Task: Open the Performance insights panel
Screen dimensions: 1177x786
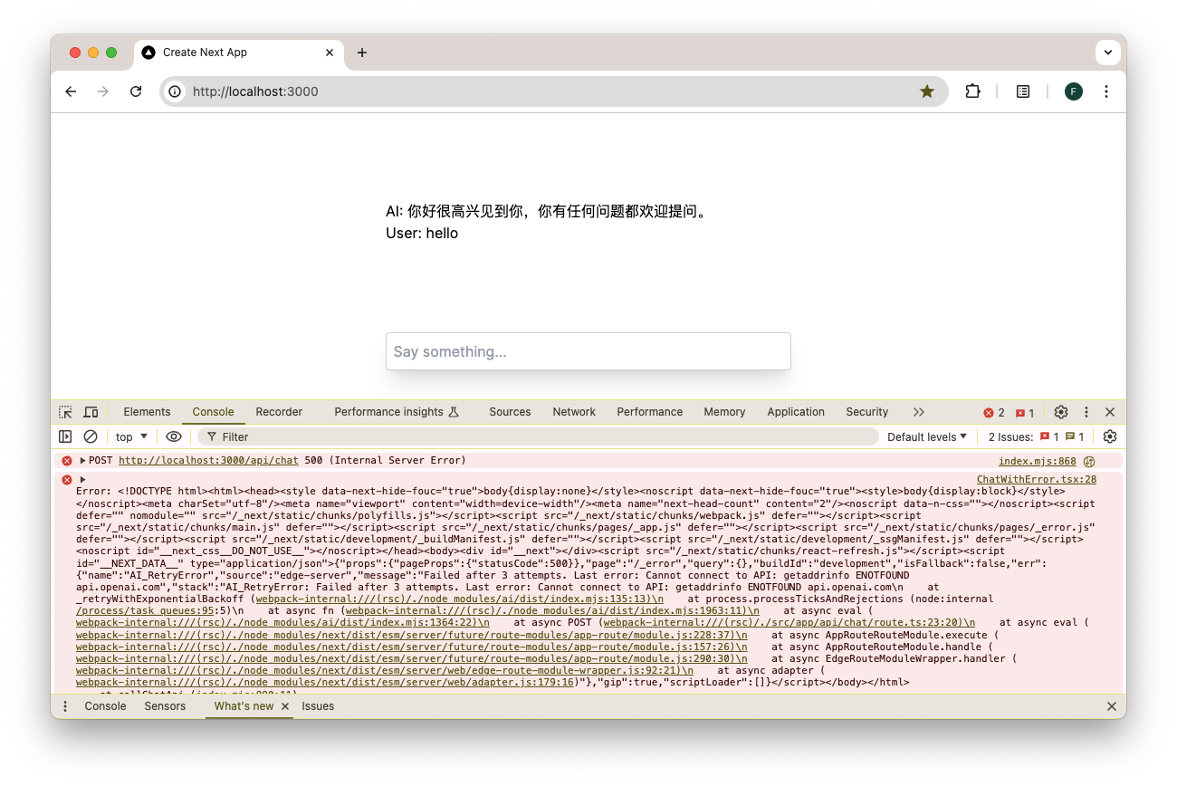Action: coord(397,412)
